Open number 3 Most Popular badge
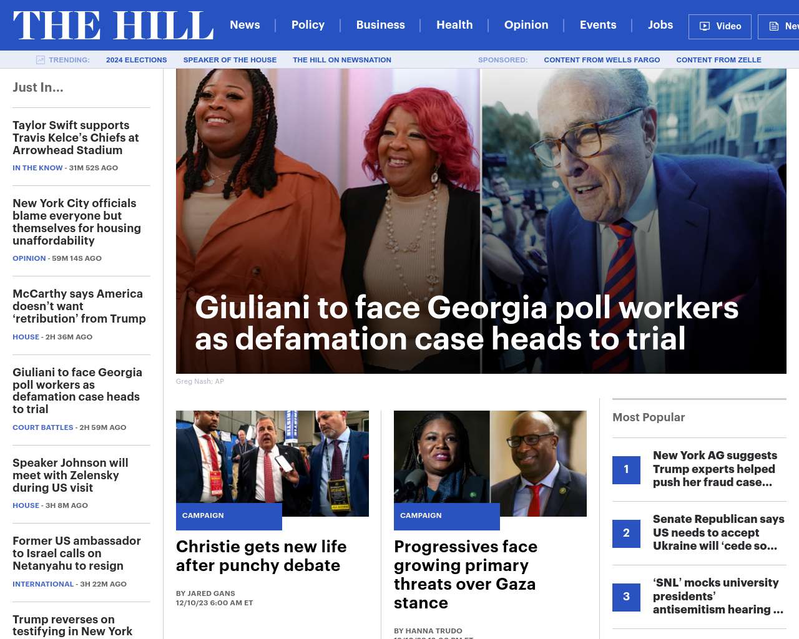This screenshot has width=799, height=639. click(x=626, y=597)
